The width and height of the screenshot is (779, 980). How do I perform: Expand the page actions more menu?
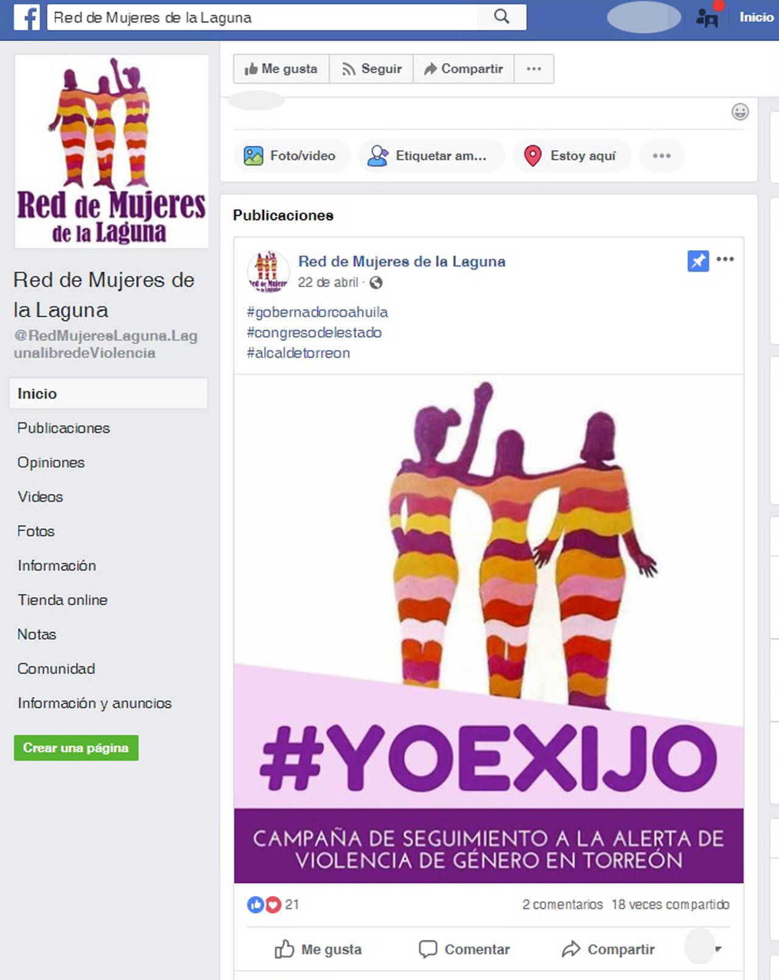[x=534, y=69]
